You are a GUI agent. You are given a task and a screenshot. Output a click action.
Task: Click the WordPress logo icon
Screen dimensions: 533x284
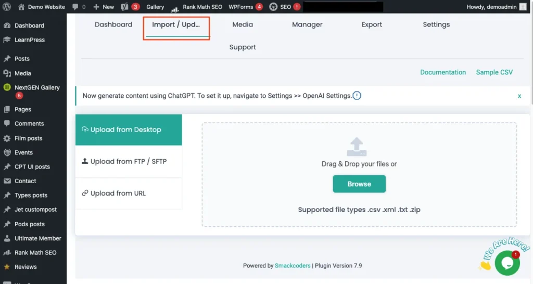(7, 7)
